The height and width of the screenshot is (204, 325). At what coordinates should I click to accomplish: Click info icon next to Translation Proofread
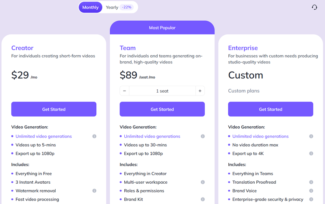pos(311,182)
